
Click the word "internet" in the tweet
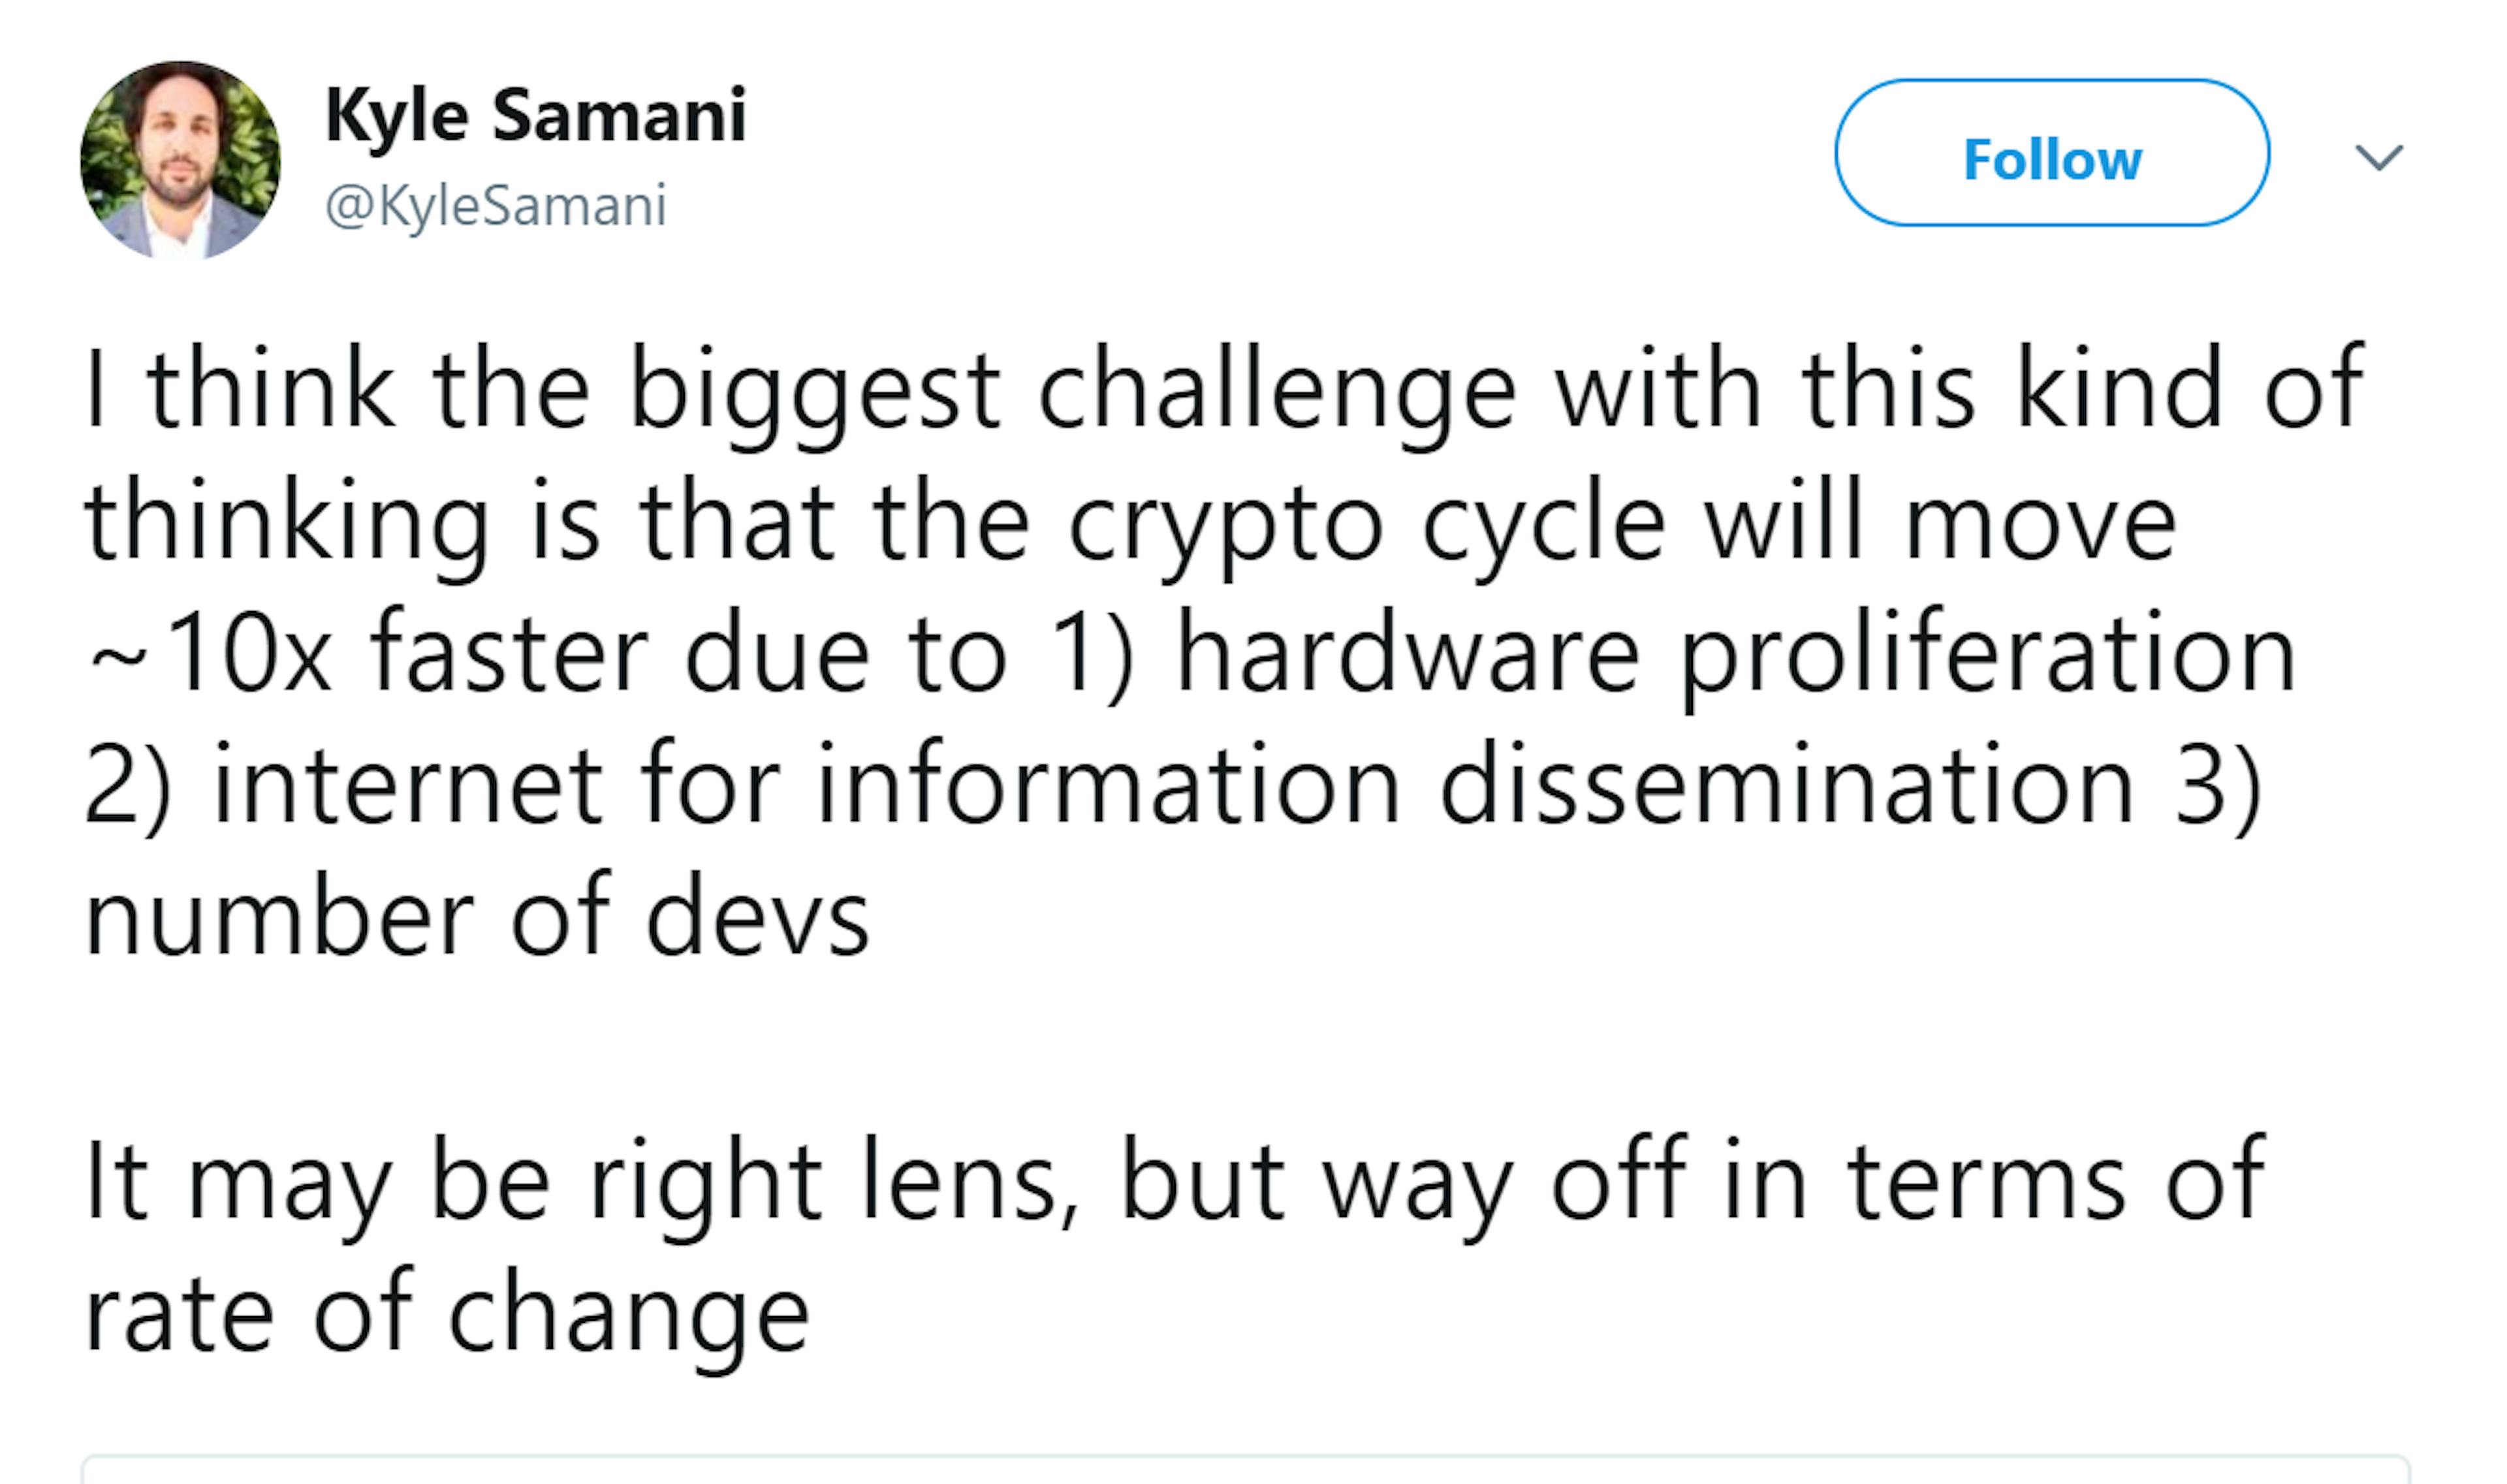click(x=408, y=787)
